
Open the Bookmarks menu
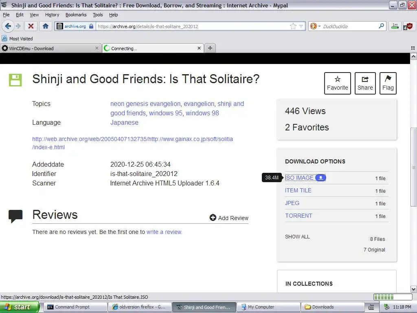[x=76, y=15]
